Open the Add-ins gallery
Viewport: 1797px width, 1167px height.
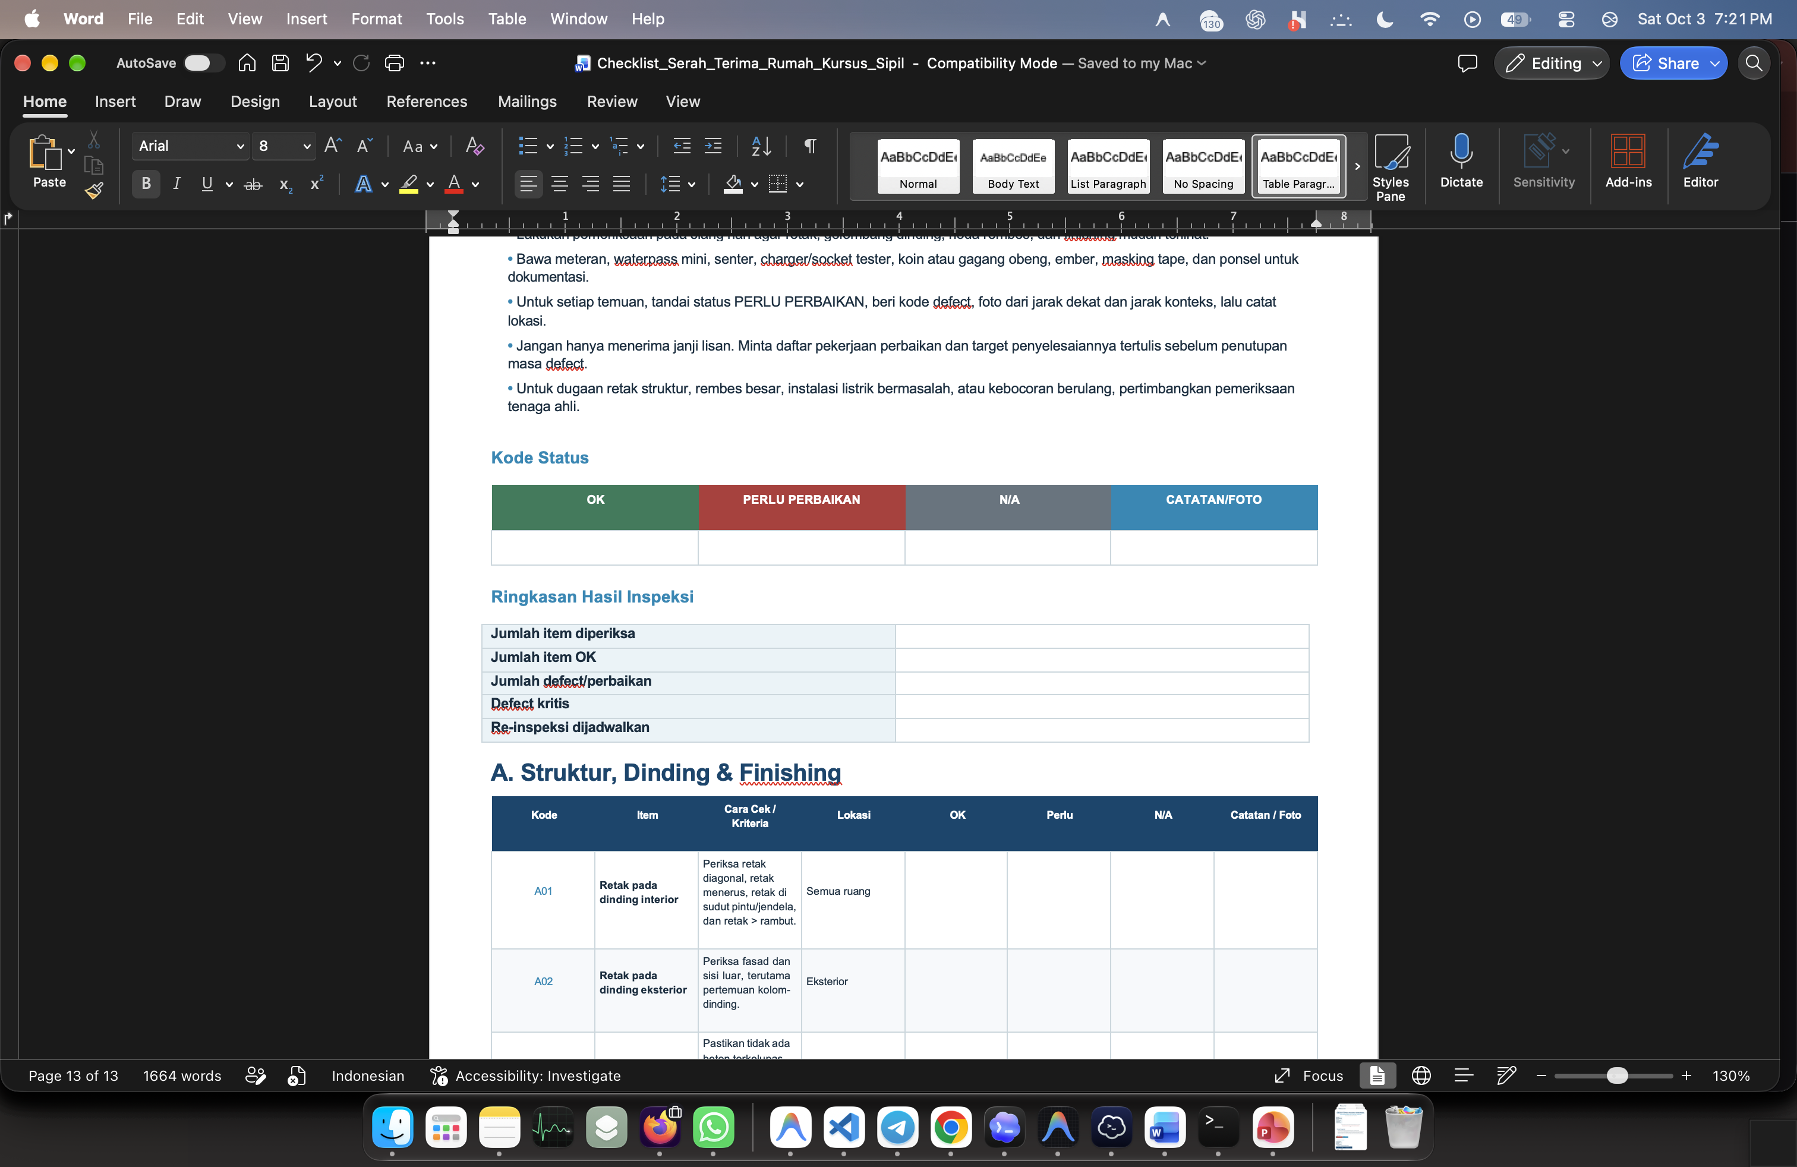[1628, 161]
